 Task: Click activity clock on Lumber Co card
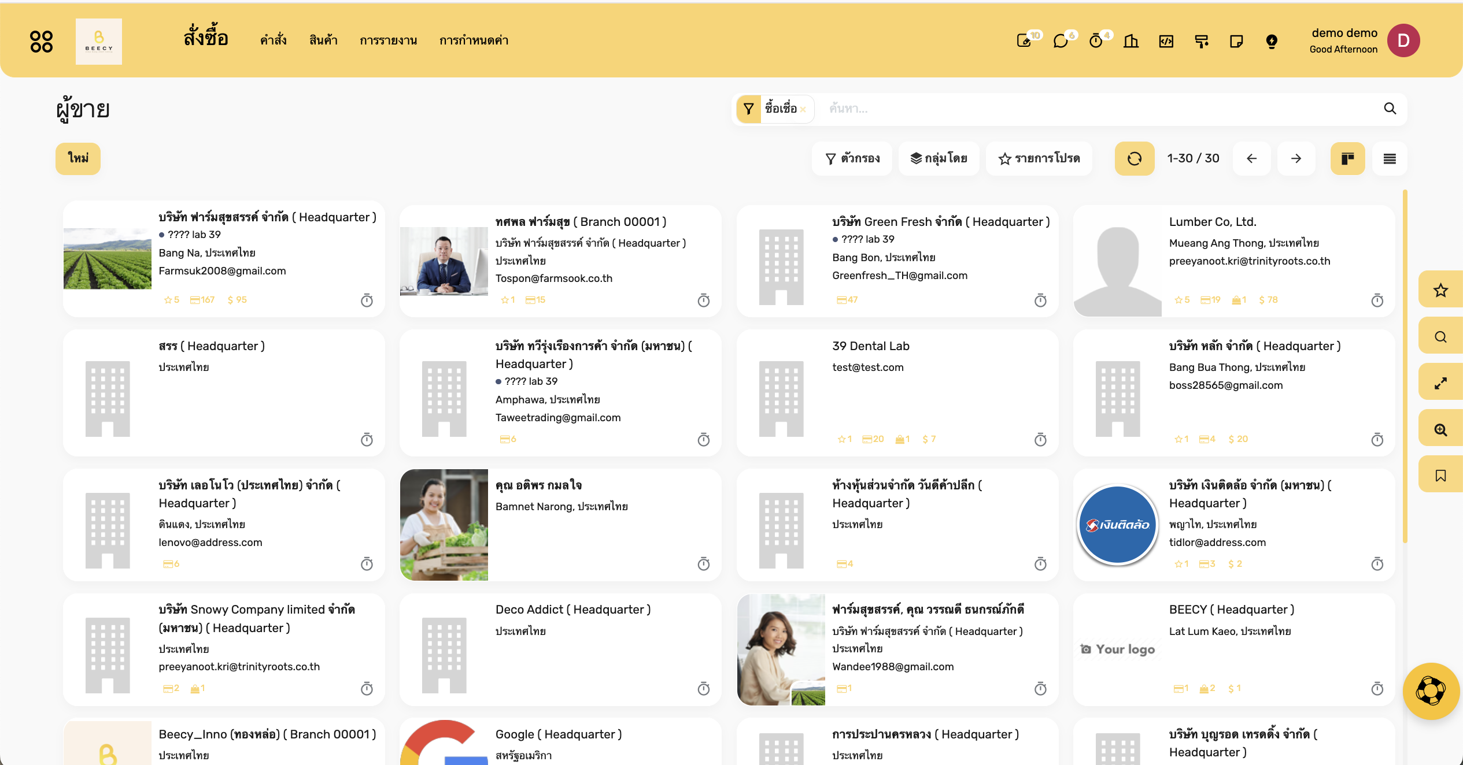1377,300
